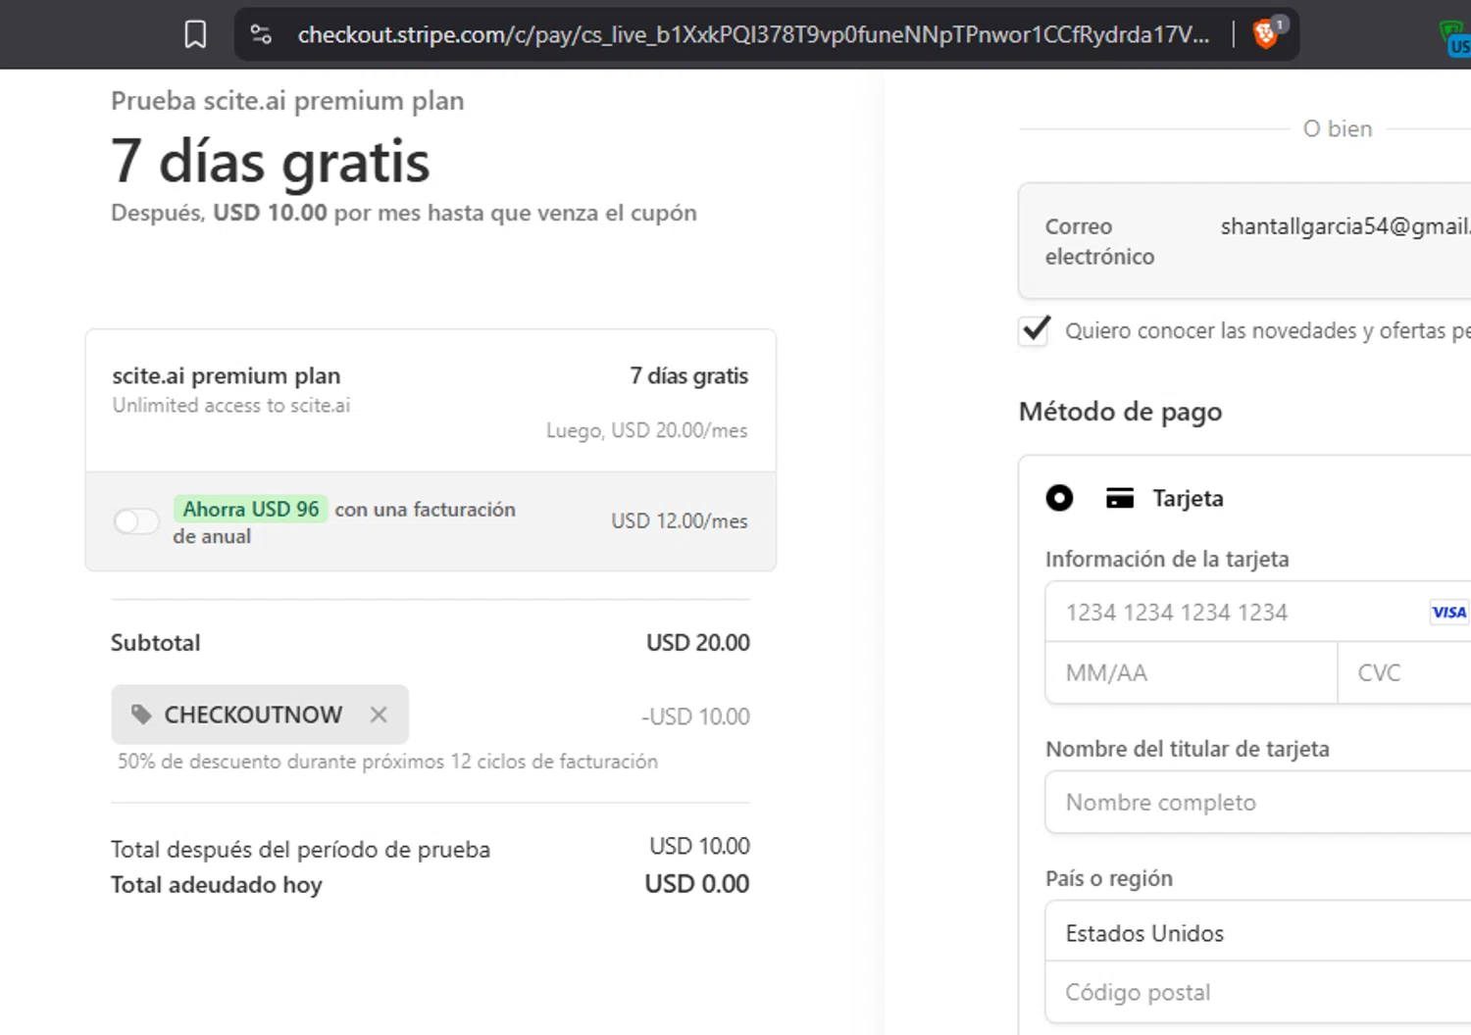The height and width of the screenshot is (1035, 1471).
Task: Click the USD 12.00/mes annual price text
Action: (x=680, y=521)
